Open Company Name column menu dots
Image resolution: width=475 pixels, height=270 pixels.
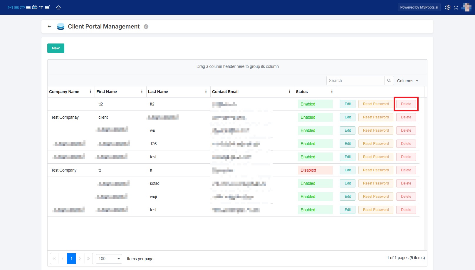point(90,92)
